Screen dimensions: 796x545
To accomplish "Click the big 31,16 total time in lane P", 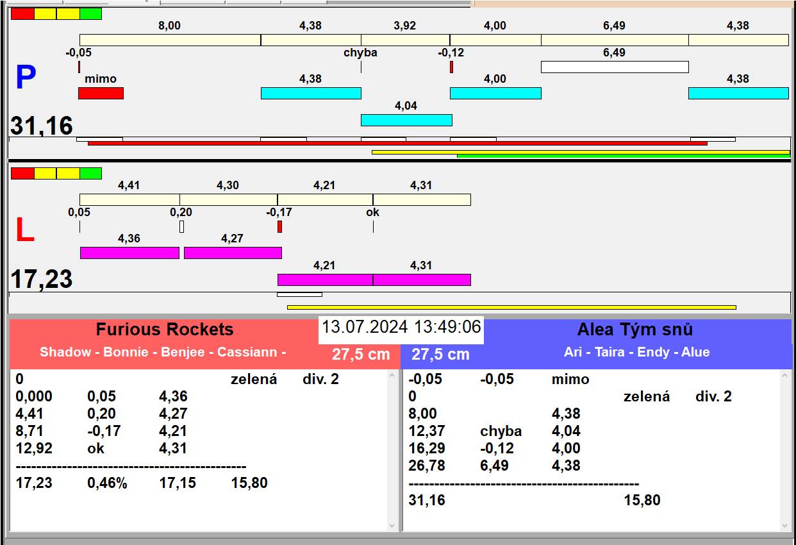I will (42, 126).
